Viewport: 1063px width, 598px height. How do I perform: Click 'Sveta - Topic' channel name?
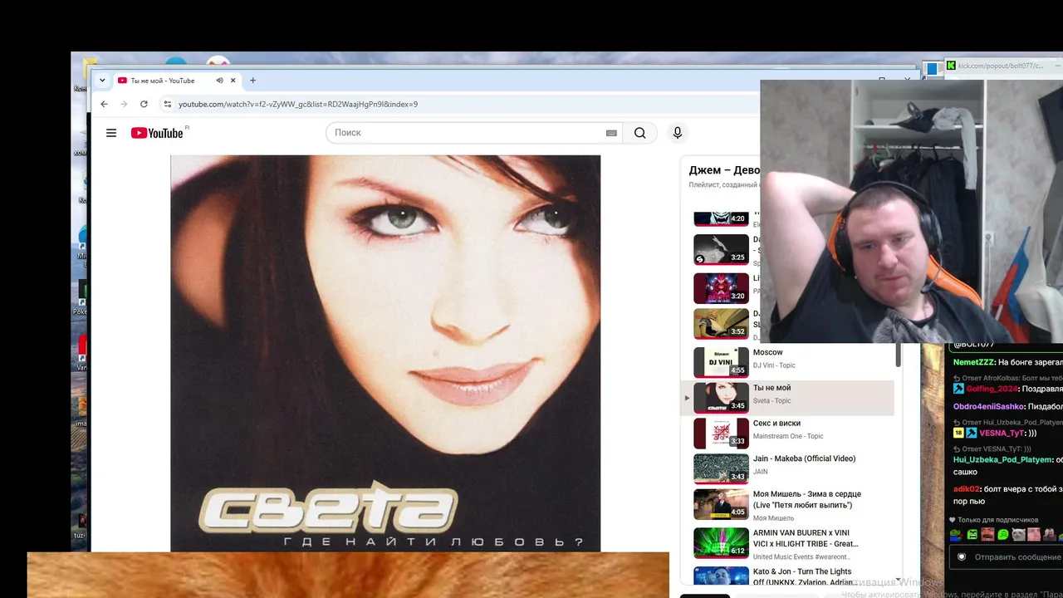(x=772, y=401)
